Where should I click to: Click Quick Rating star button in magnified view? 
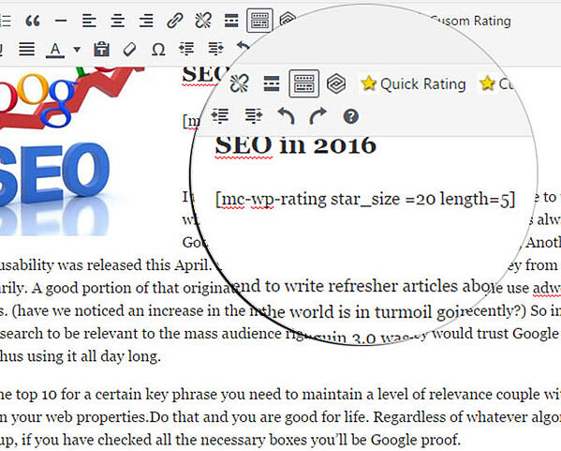pos(413,83)
